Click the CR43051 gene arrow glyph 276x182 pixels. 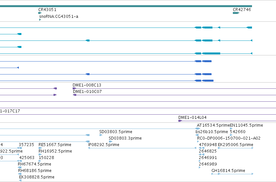[x=40, y=13]
